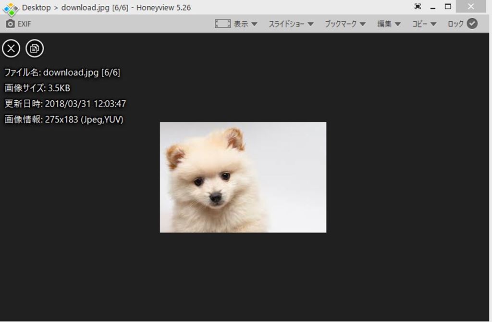Open the ブックマーク dropdown
Screen dimensions: 492x322
[345, 24]
